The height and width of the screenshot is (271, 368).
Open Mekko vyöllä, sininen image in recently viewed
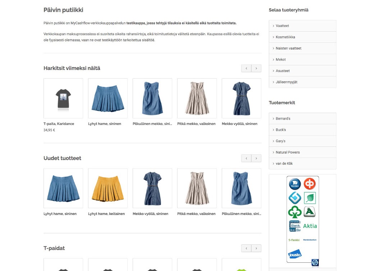click(241, 98)
